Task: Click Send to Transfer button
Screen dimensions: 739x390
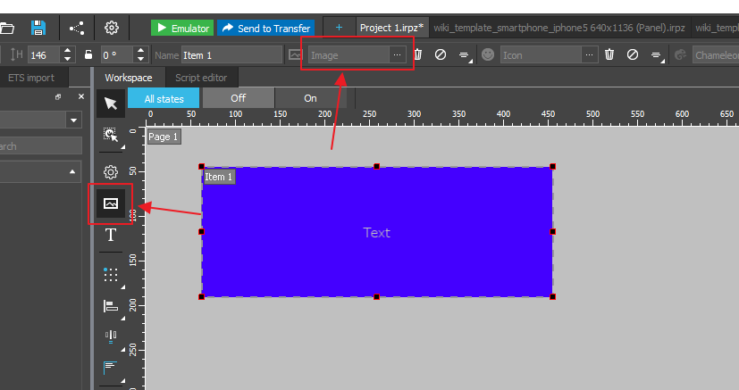Action: (265, 28)
